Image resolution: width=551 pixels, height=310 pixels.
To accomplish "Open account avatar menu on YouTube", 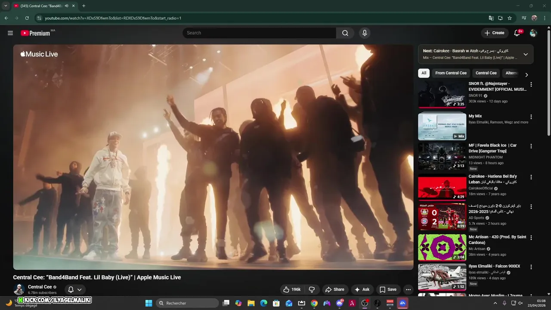I will [x=533, y=33].
